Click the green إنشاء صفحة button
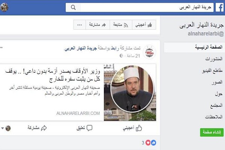Viewport: 225px width, 150px height. (x=212, y=132)
